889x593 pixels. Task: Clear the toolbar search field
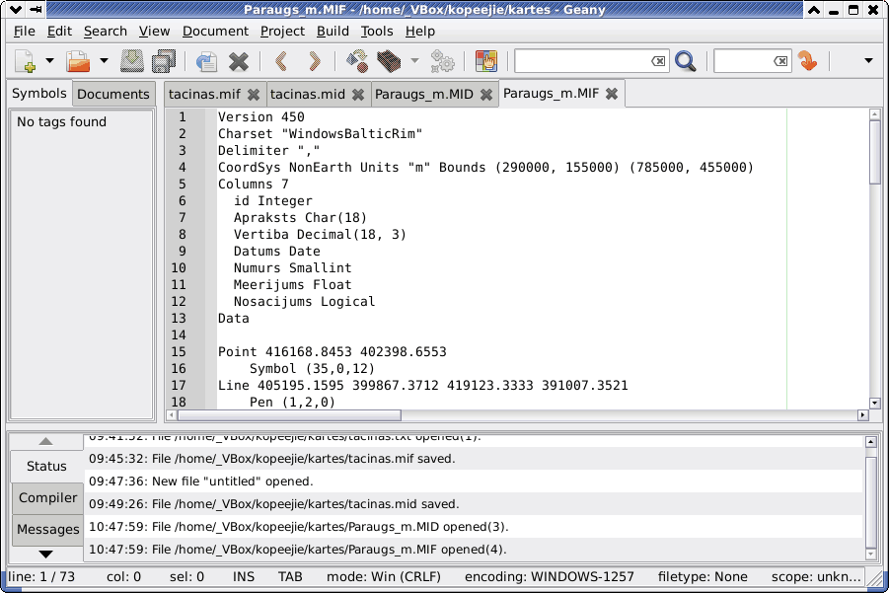[x=658, y=61]
